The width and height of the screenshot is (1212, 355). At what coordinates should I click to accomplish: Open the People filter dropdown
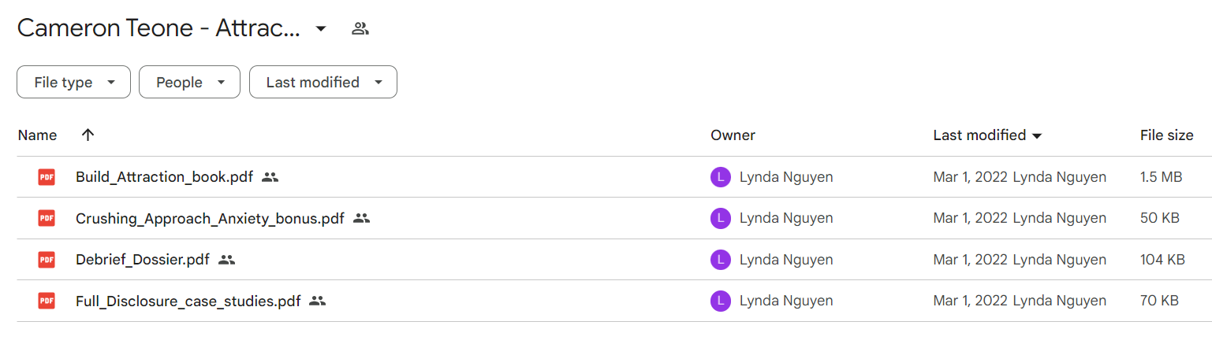tap(189, 82)
